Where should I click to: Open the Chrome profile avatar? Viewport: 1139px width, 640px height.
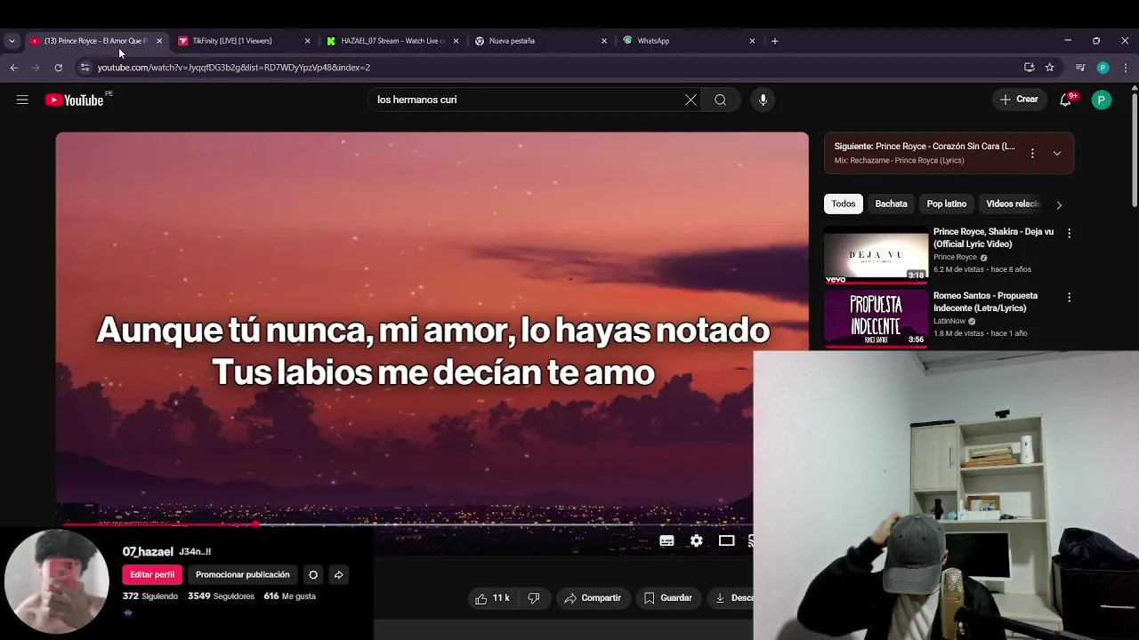coord(1103,68)
